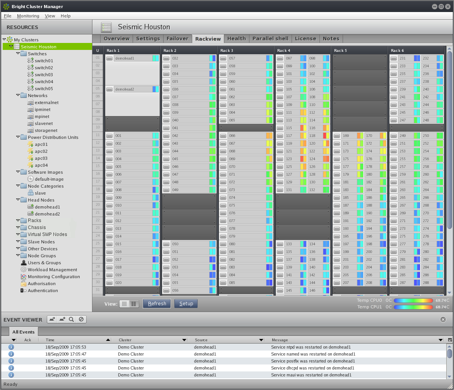
Task: Open the Source column filter dropdown
Action: 261,340
